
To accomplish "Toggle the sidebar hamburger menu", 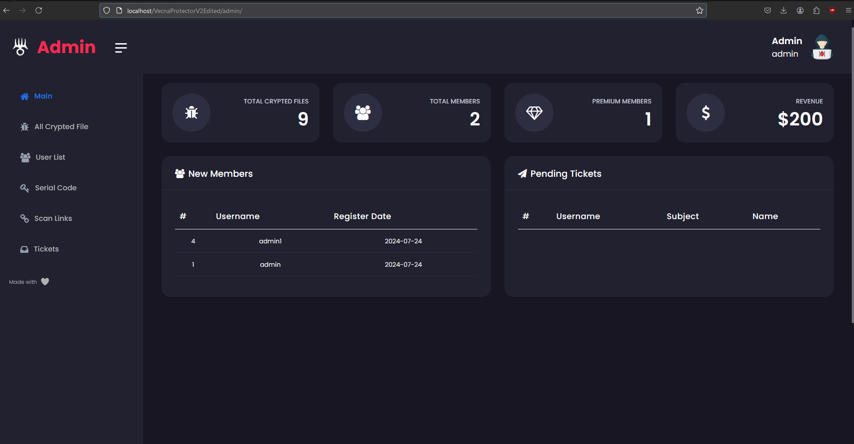I will pyautogui.click(x=121, y=48).
